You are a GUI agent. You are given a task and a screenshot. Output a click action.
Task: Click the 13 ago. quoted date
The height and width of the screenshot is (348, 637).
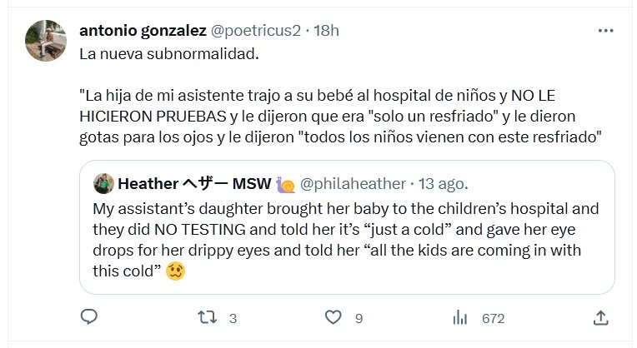(x=443, y=183)
